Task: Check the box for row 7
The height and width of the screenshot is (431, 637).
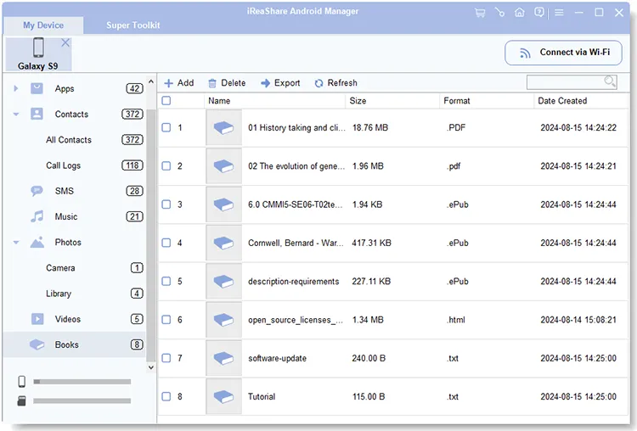Action: click(x=166, y=358)
